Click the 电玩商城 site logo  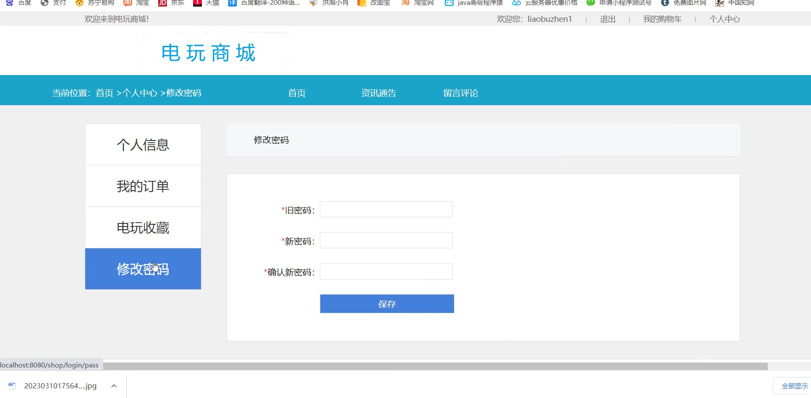point(208,53)
